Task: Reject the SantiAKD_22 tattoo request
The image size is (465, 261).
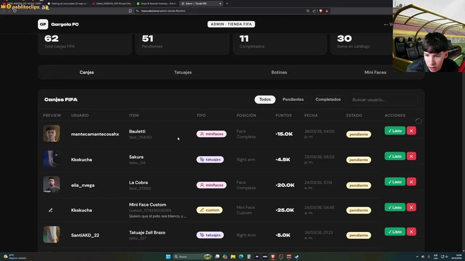Action: click(411, 232)
